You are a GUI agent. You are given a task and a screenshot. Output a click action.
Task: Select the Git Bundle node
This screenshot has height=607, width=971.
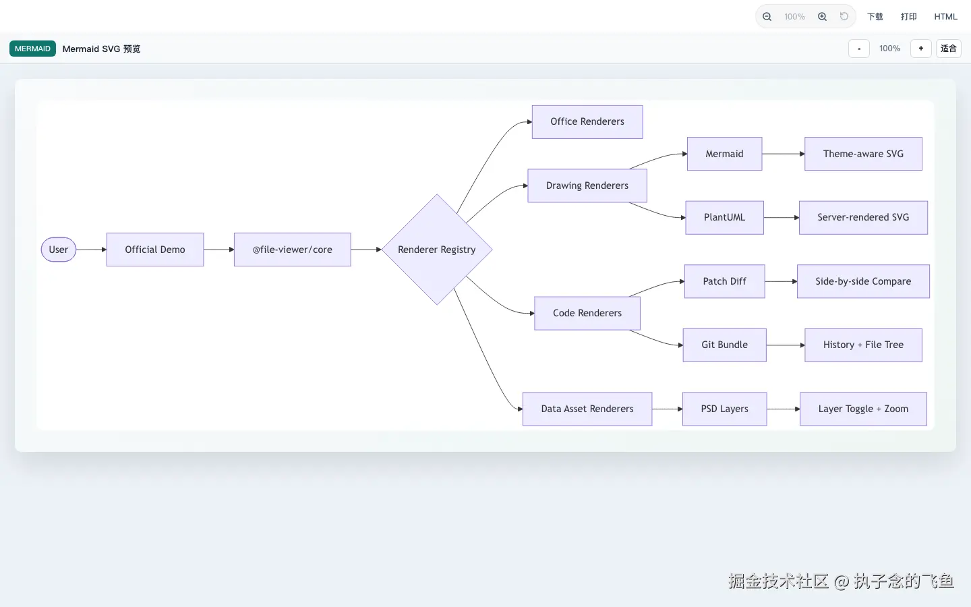tap(725, 345)
